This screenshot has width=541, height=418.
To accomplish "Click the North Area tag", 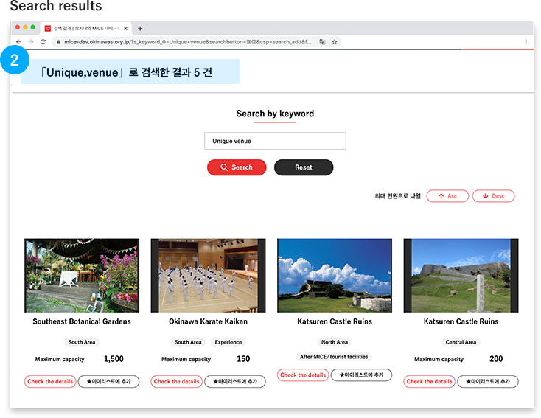I will [x=335, y=342].
